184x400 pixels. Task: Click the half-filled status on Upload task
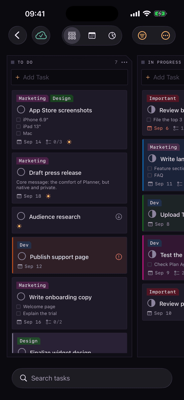coord(152,214)
